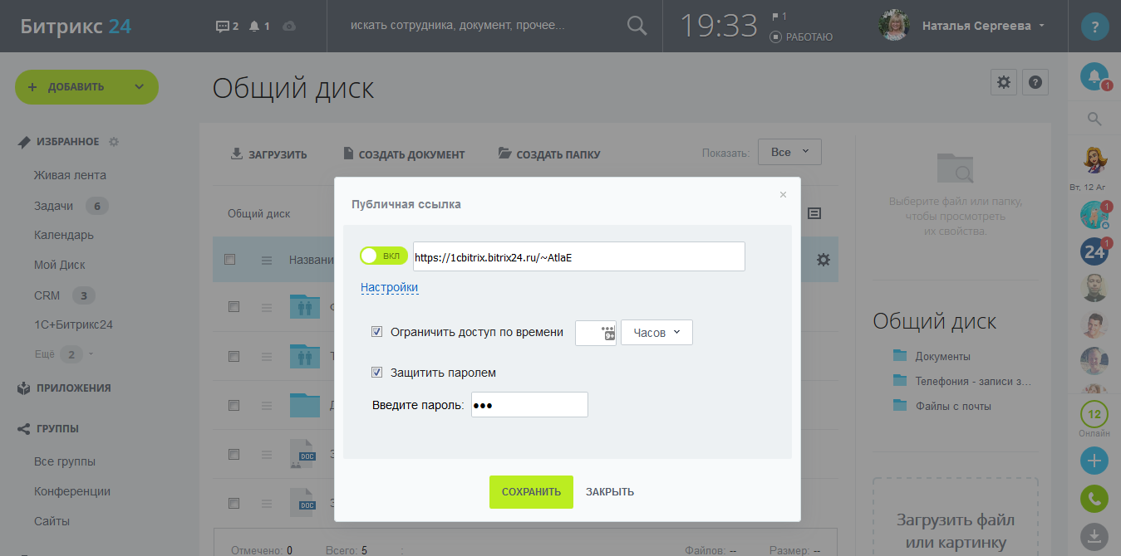
Task: Click the Настройки link in dialog
Action: pos(389,287)
